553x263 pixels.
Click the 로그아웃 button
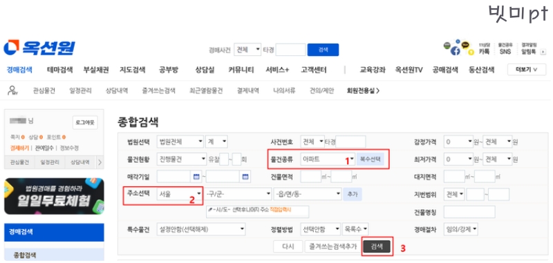click(x=85, y=122)
